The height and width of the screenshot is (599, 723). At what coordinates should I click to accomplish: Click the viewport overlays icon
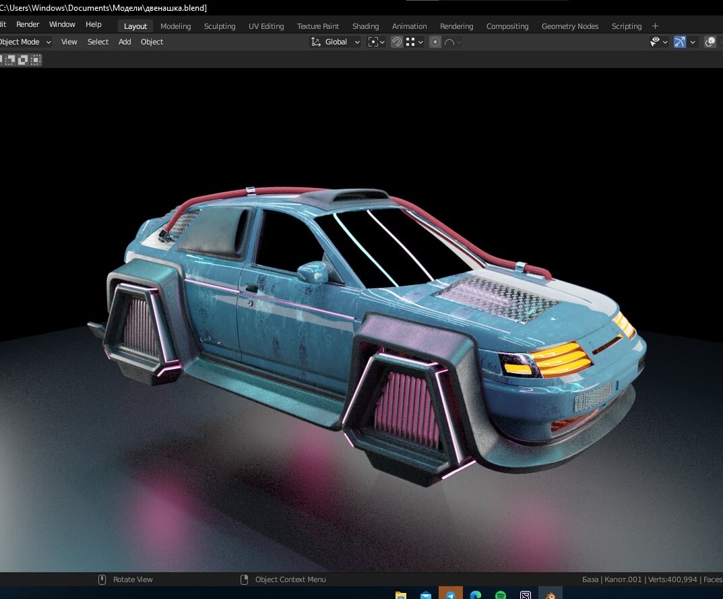[710, 42]
